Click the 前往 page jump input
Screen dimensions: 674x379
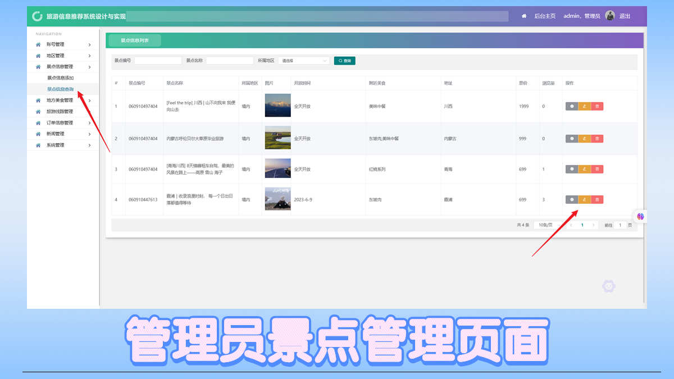(620, 225)
